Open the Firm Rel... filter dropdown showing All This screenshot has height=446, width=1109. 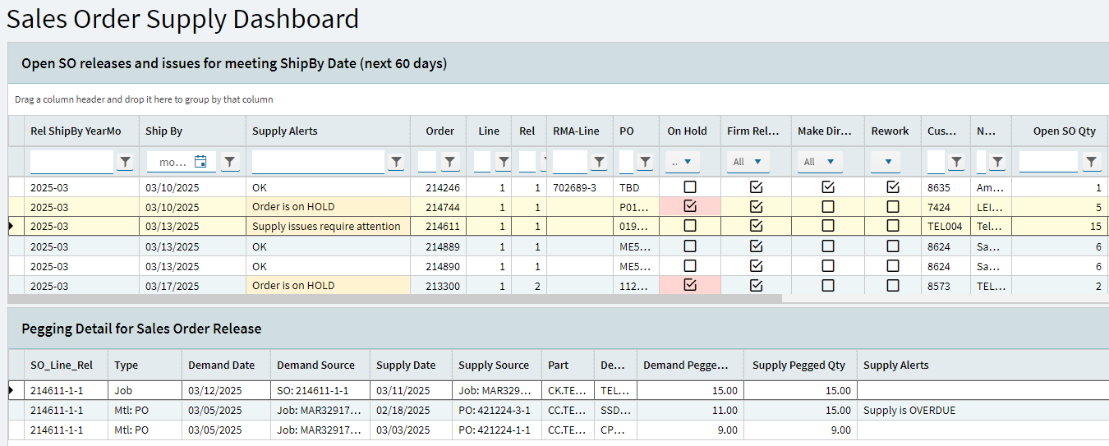pyautogui.click(x=748, y=162)
